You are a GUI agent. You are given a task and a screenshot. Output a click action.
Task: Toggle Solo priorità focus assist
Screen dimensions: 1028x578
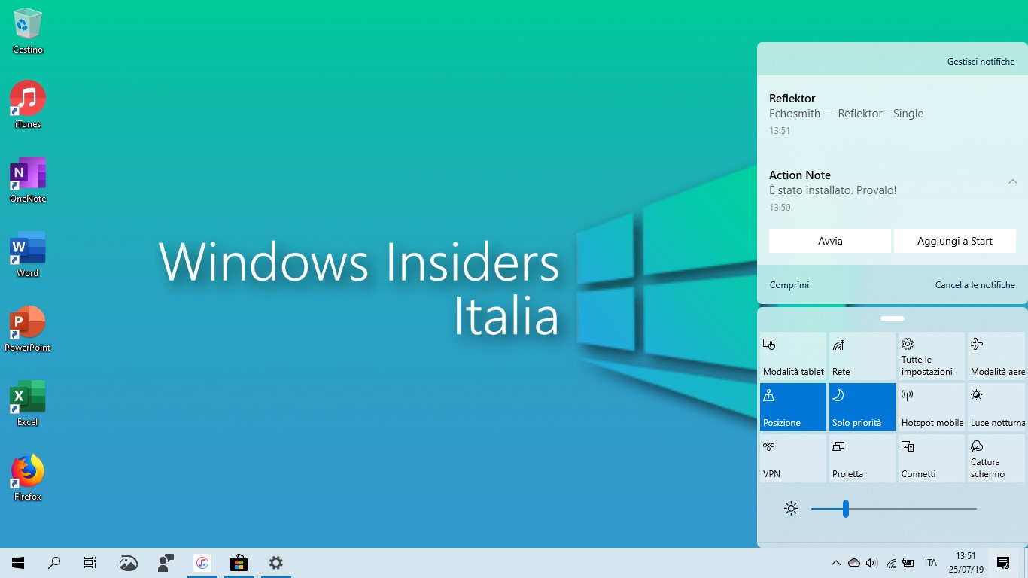point(862,407)
